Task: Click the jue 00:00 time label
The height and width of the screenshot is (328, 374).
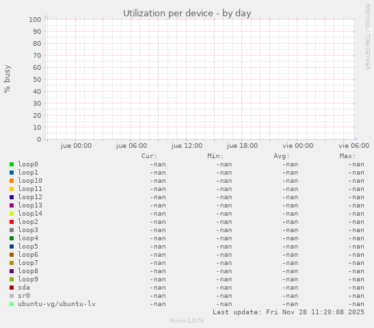Action: click(76, 146)
